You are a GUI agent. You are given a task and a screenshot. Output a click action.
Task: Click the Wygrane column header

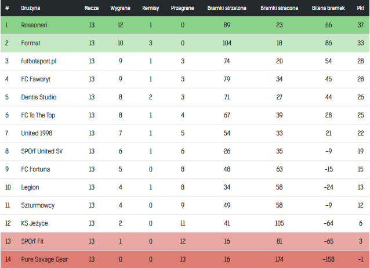coord(120,8)
